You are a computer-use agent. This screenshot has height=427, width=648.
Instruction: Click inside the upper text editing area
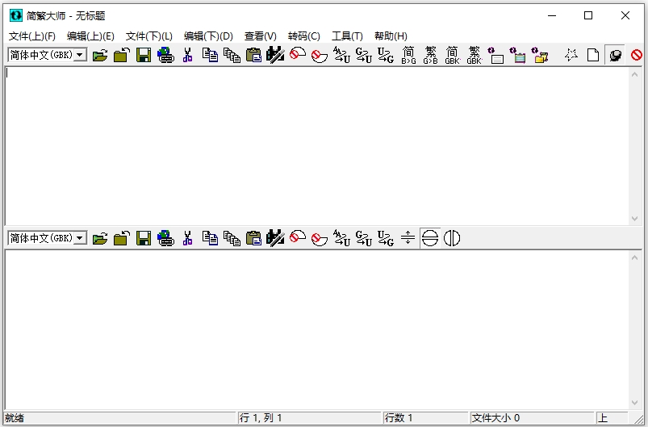pyautogui.click(x=317, y=146)
